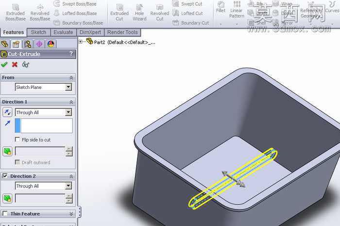Image resolution: width=340 pixels, height=226 pixels.
Task: Expand the Thin Feature section
Action: tap(71, 214)
